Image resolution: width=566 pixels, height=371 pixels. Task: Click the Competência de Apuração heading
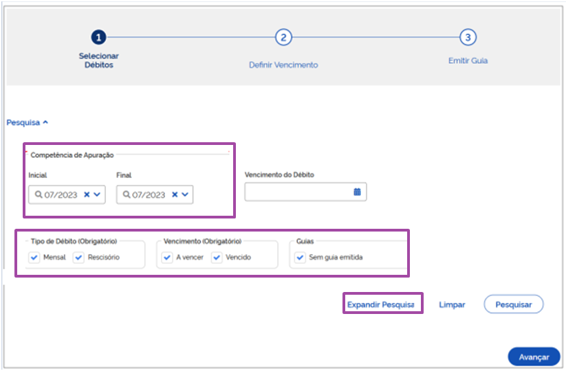click(x=72, y=155)
